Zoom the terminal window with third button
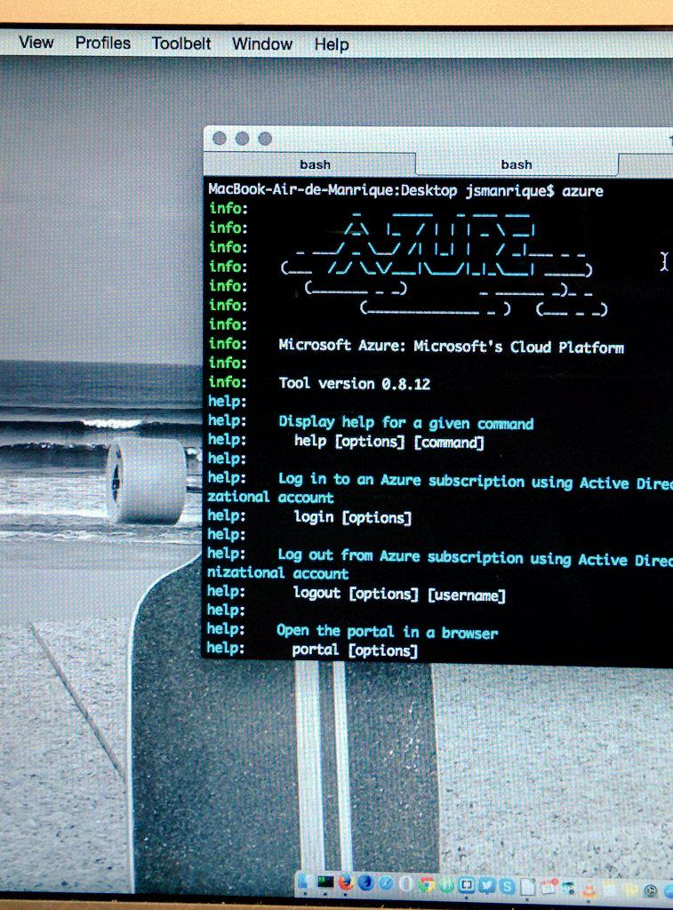The height and width of the screenshot is (910, 673). (265, 138)
